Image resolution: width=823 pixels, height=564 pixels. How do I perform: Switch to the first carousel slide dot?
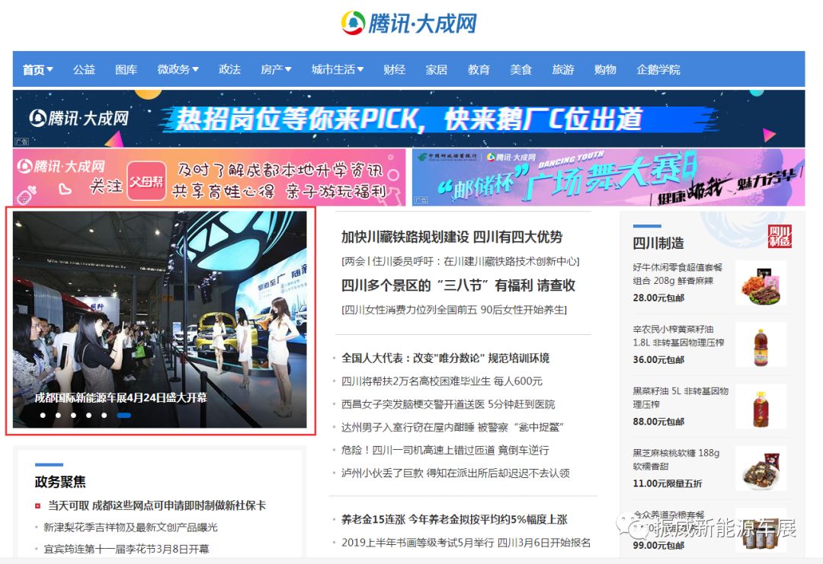[43, 416]
